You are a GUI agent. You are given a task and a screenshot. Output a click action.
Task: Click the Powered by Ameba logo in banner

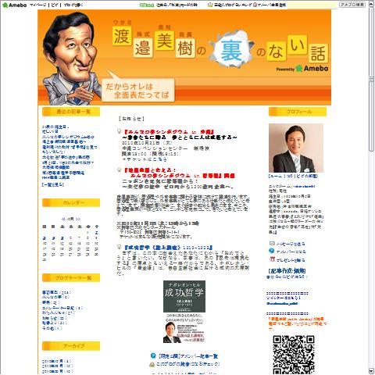(302, 69)
